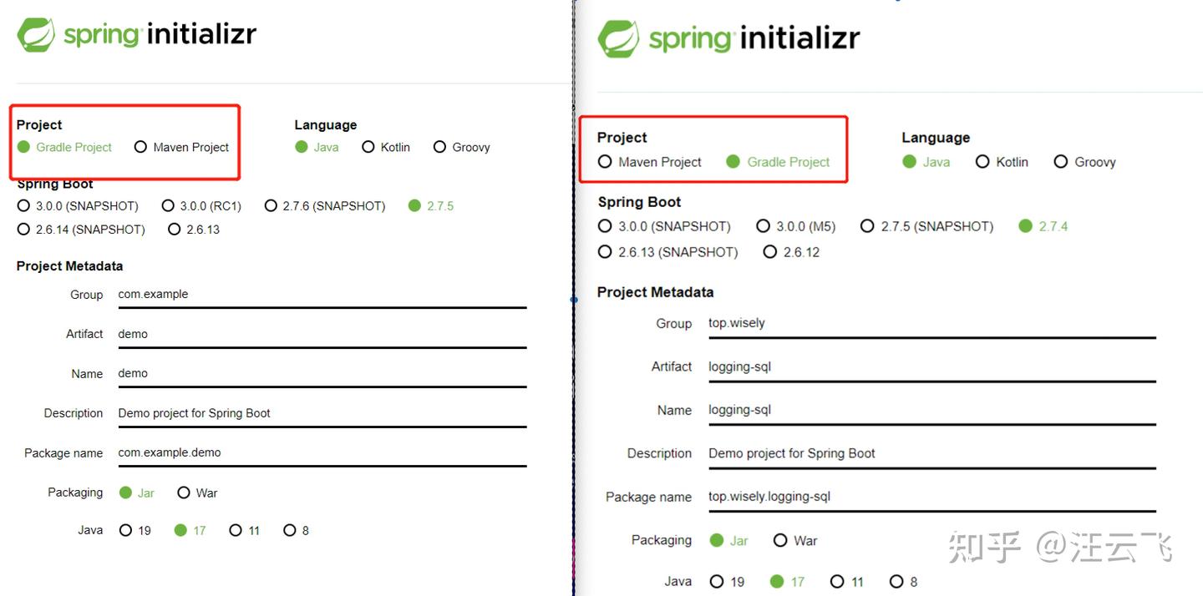The height and width of the screenshot is (596, 1203).
Task: Select Spring Boot 2.7.6 (SNAPSHOT) version
Action: [x=271, y=205]
